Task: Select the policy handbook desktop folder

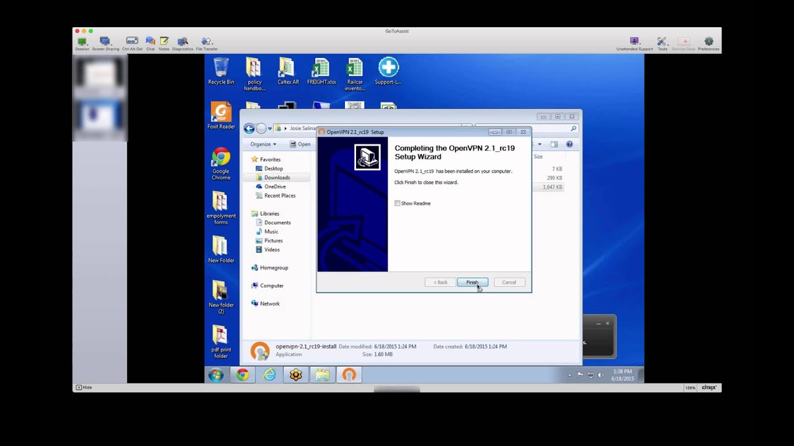Action: pos(254,74)
